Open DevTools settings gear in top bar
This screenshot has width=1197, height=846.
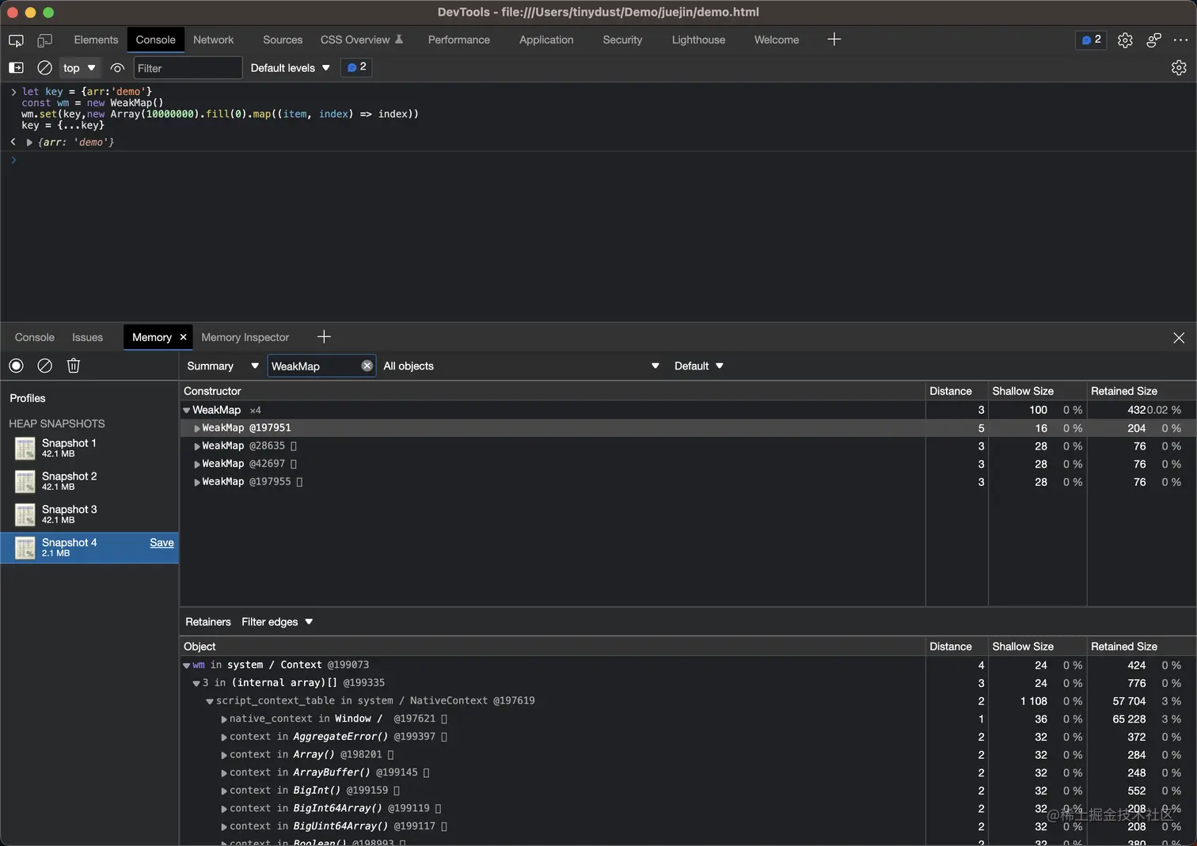[x=1125, y=40]
